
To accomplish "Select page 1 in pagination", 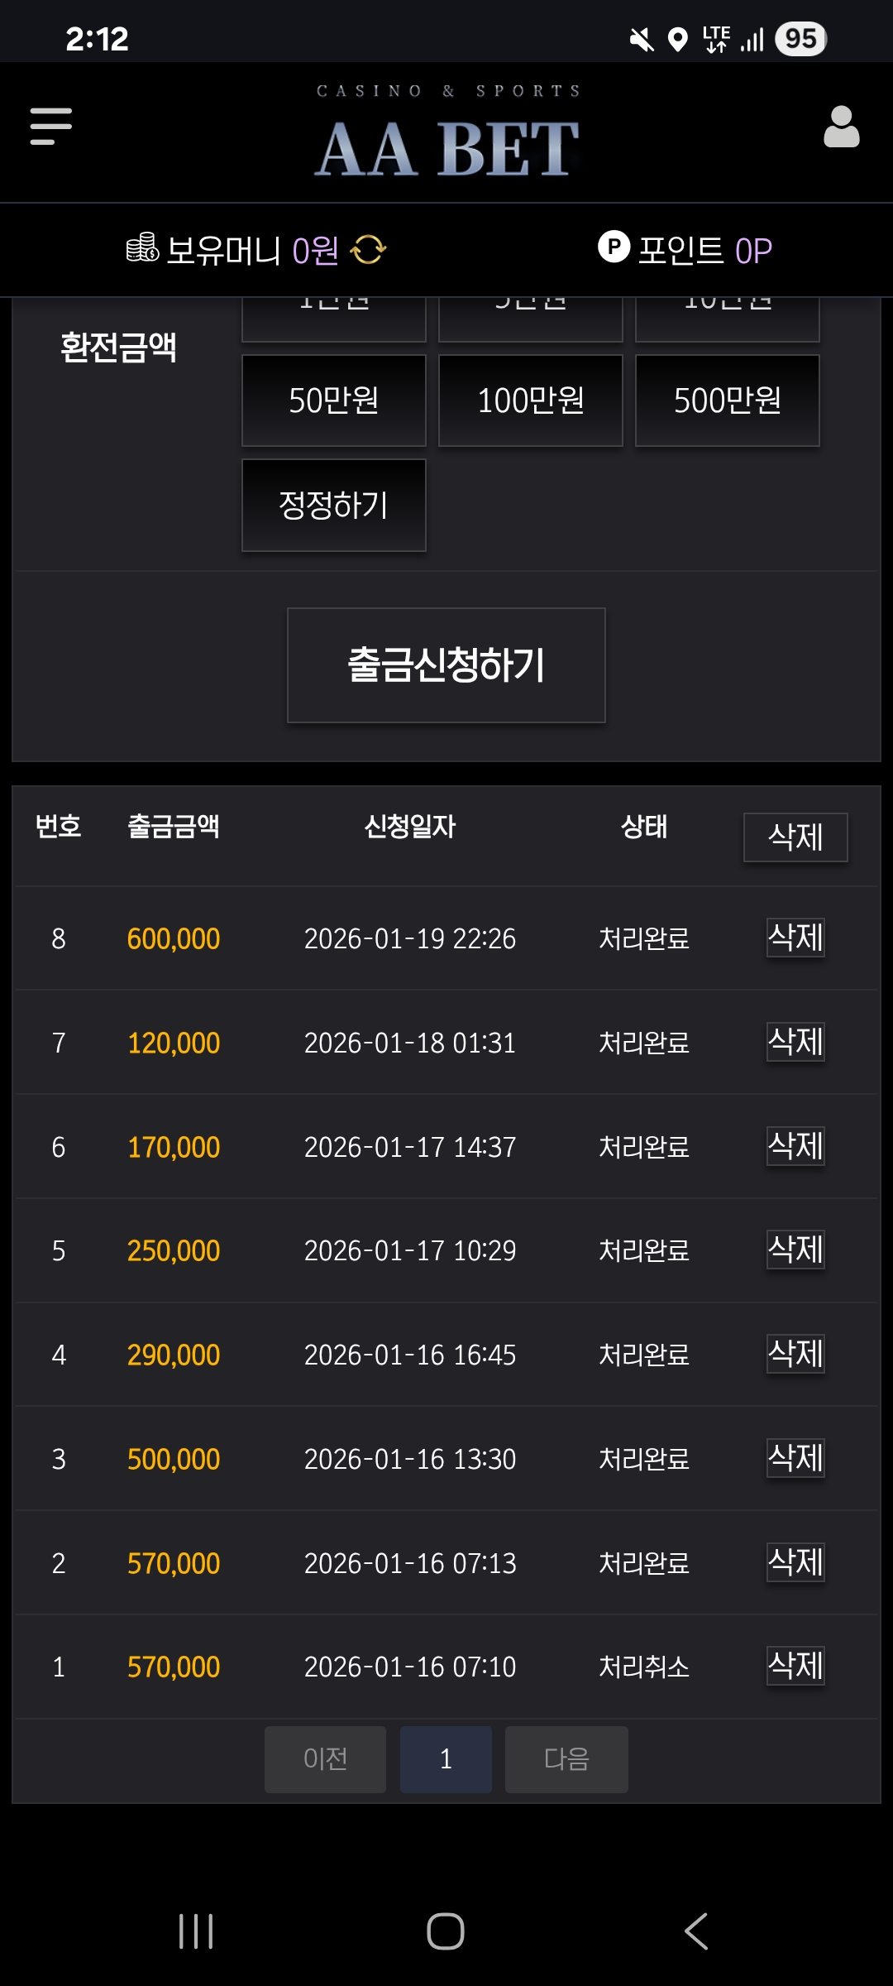I will 446,1759.
